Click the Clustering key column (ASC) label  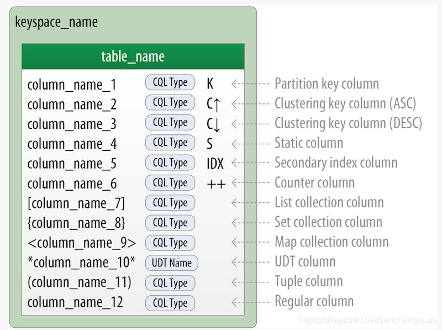tap(345, 103)
